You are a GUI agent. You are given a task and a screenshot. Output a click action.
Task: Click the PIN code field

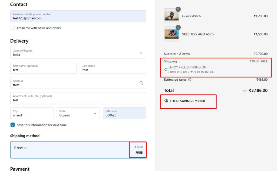(124, 113)
